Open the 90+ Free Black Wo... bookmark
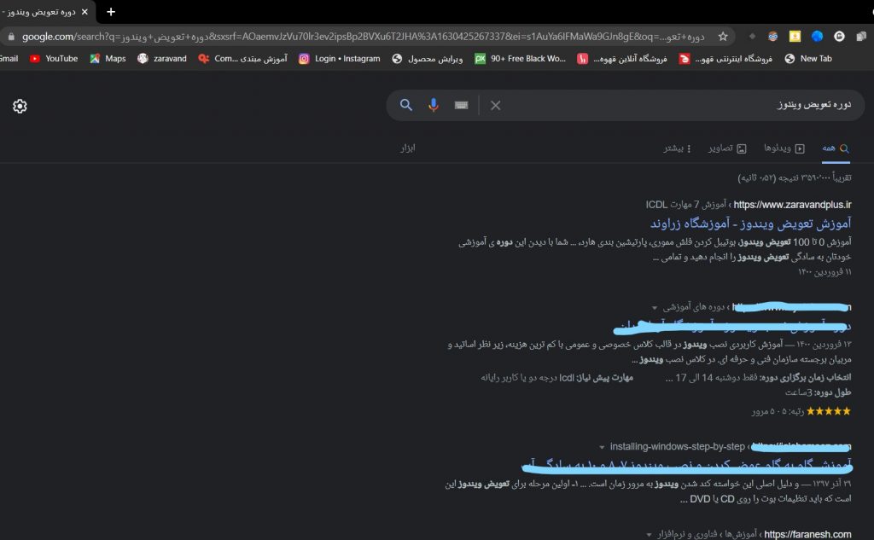 (520, 59)
